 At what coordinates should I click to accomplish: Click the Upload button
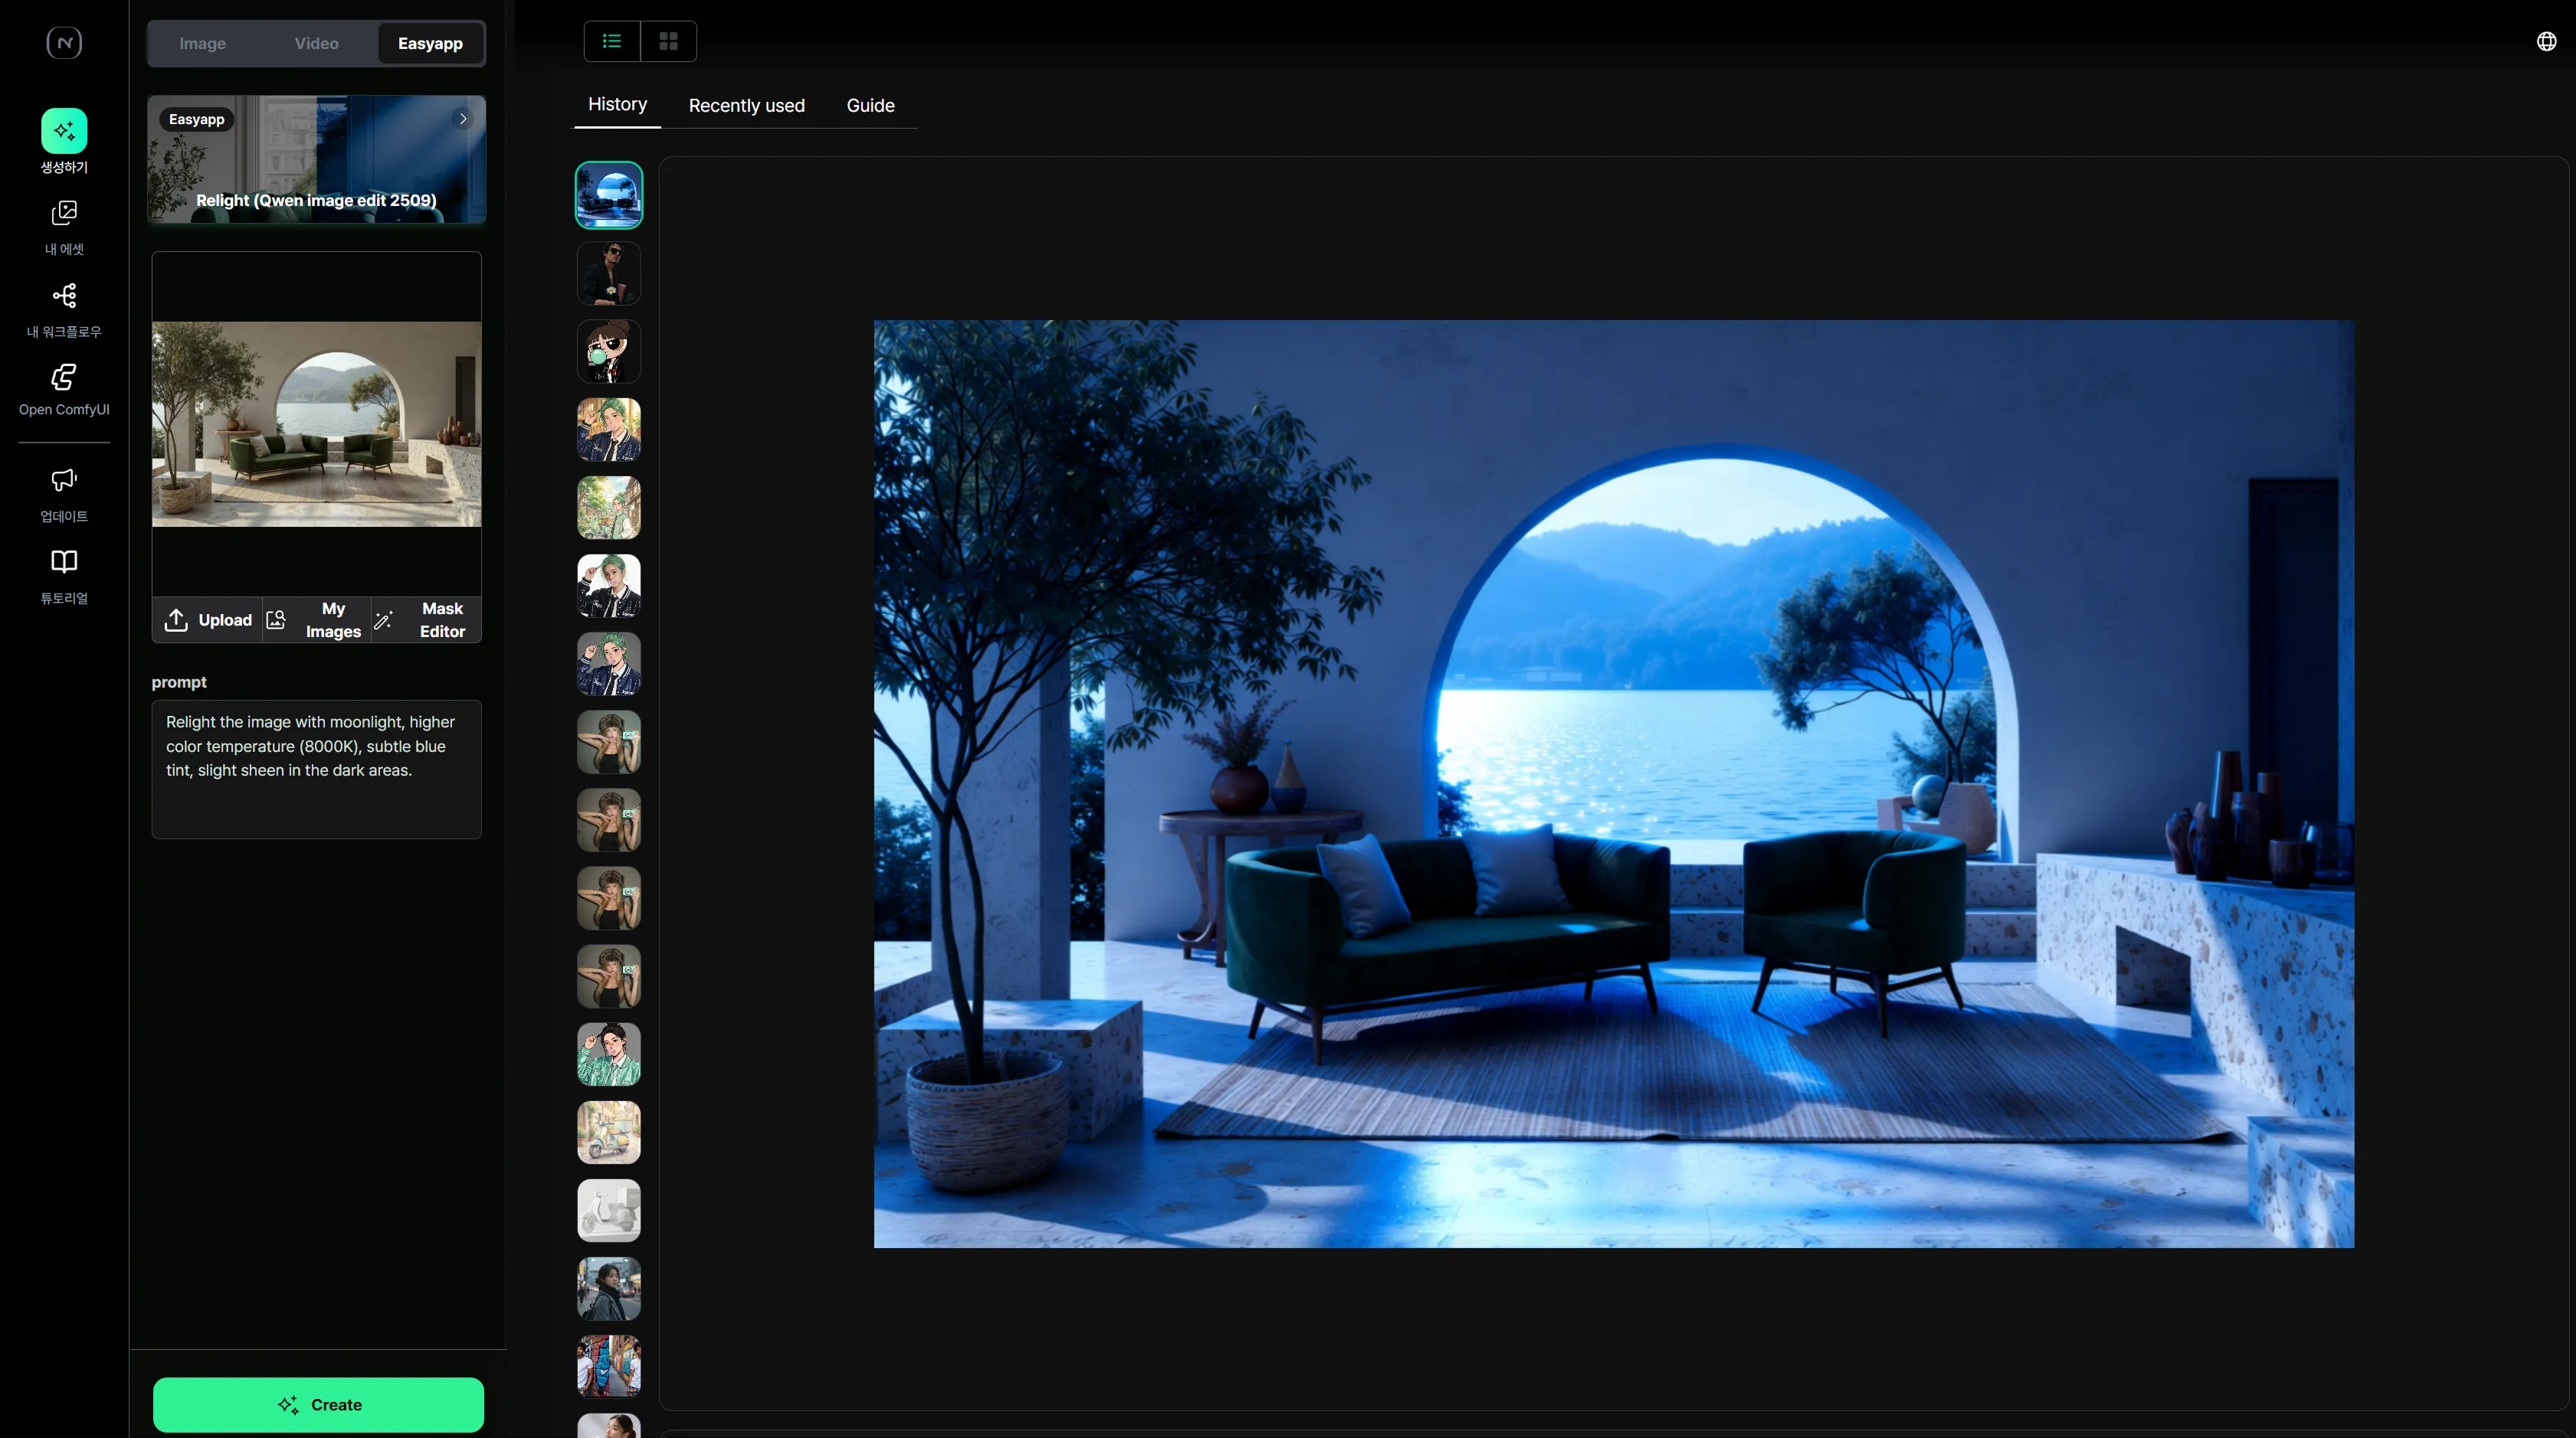tap(208, 619)
